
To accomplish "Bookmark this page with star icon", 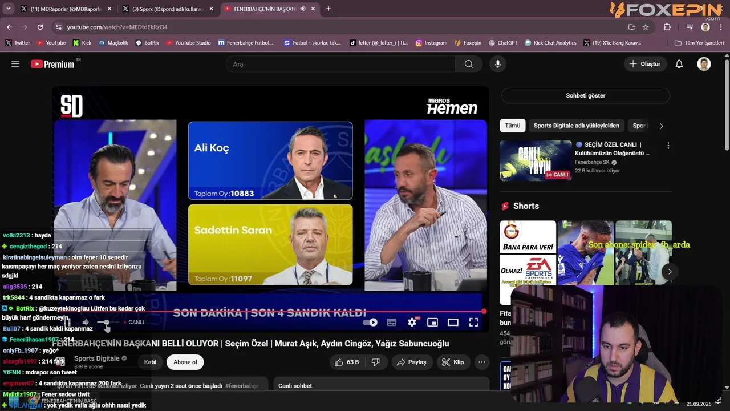I will [646, 27].
